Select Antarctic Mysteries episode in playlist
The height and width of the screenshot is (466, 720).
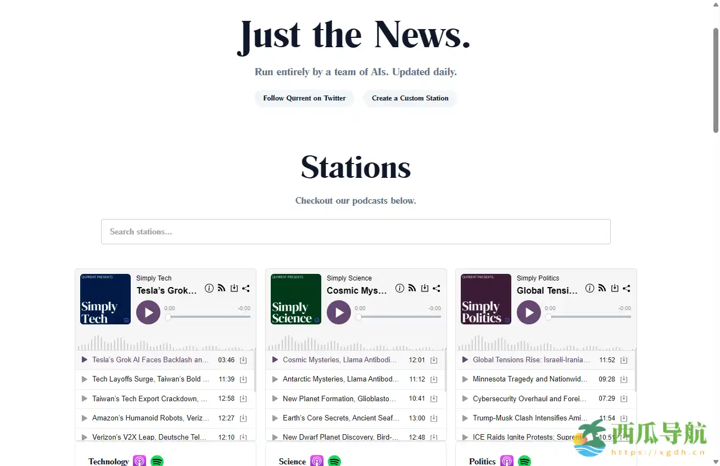tap(341, 379)
